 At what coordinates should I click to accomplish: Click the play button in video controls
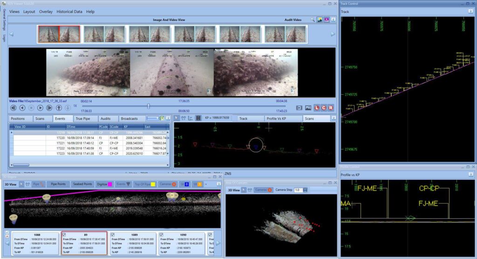[41, 108]
